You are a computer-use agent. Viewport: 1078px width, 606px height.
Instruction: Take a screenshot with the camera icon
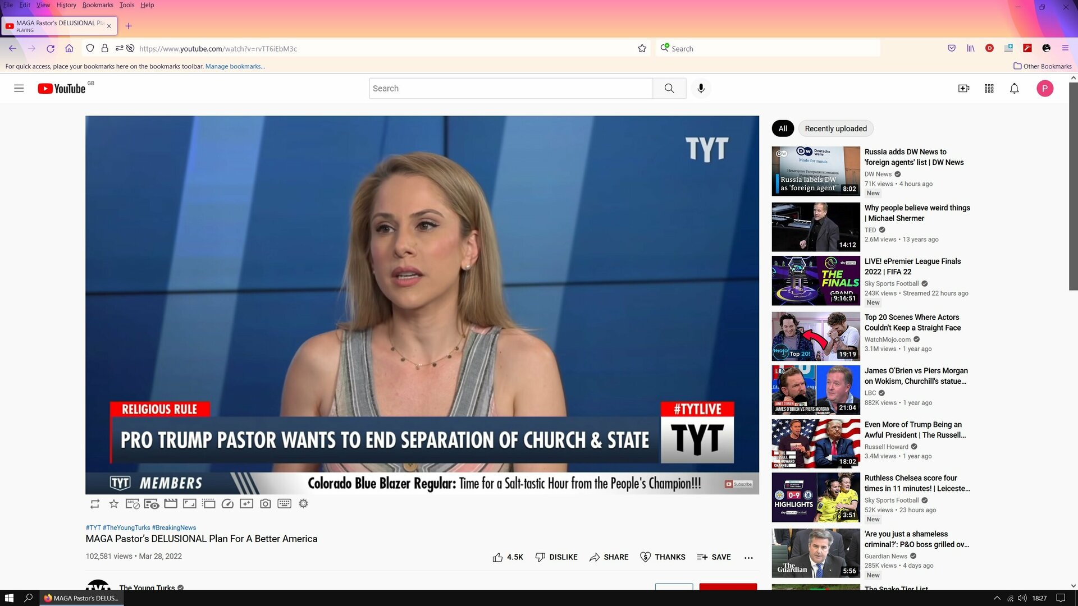point(266,504)
